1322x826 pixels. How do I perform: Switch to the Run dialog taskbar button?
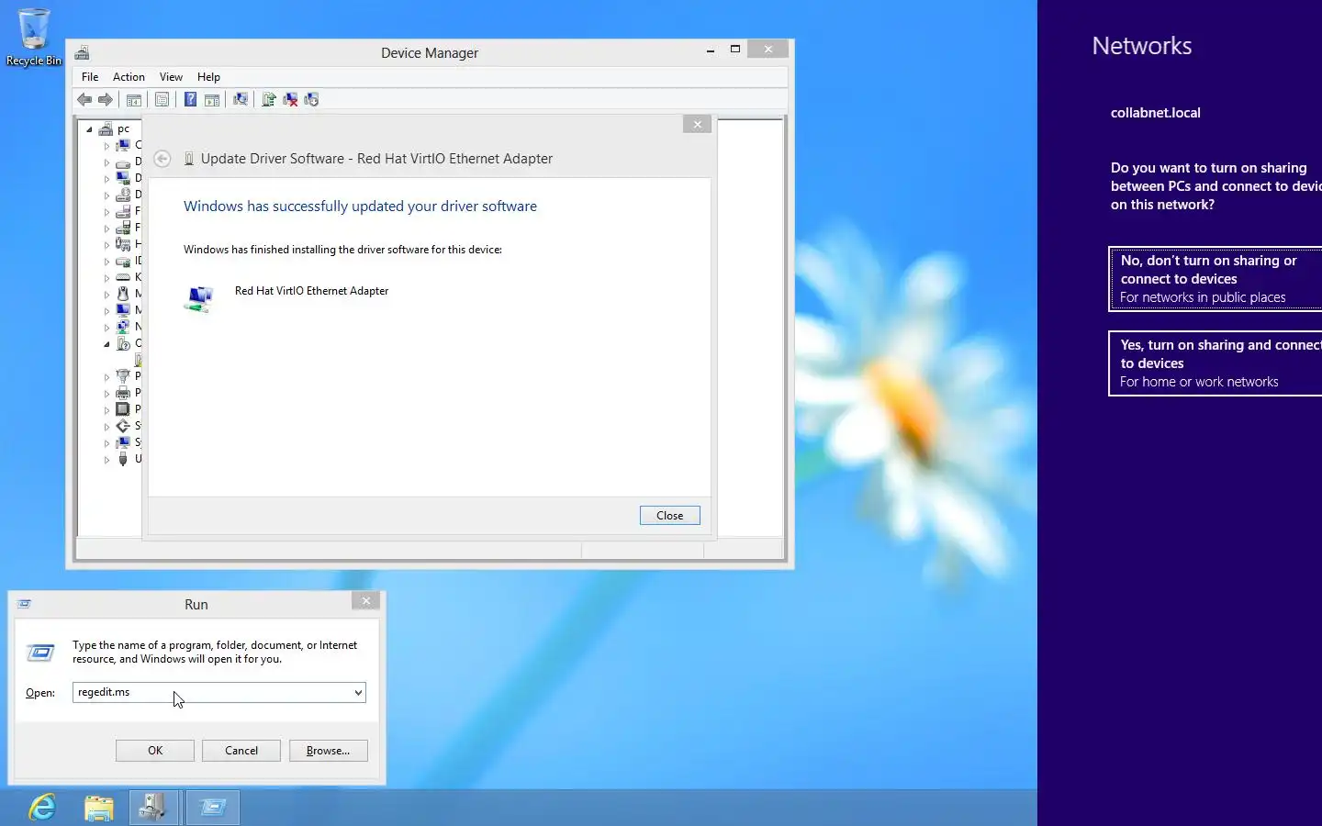[x=213, y=808]
